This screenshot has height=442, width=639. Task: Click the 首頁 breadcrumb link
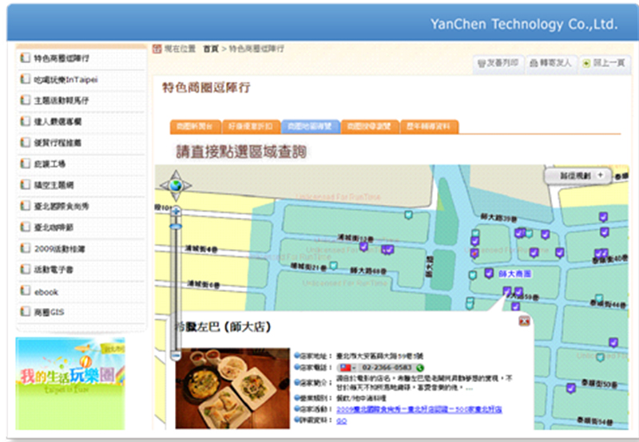[x=211, y=49]
